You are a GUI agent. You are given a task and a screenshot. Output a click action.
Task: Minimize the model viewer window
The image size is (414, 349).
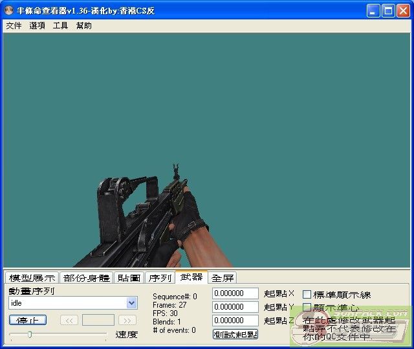tap(373, 11)
